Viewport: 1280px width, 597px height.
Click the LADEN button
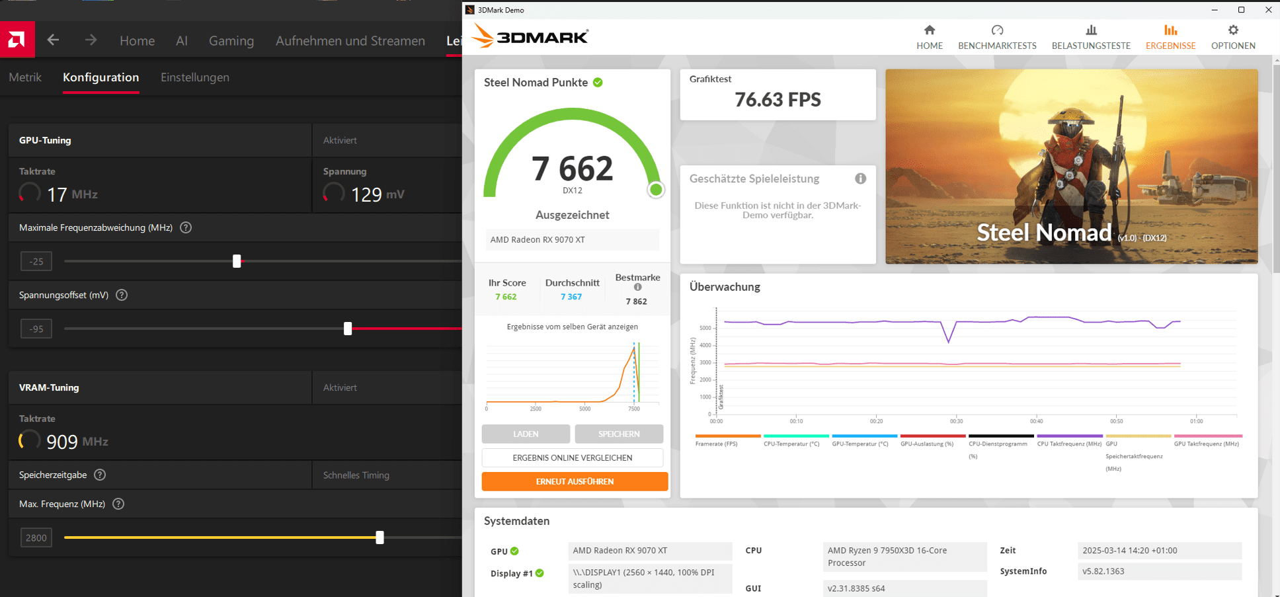tap(526, 434)
